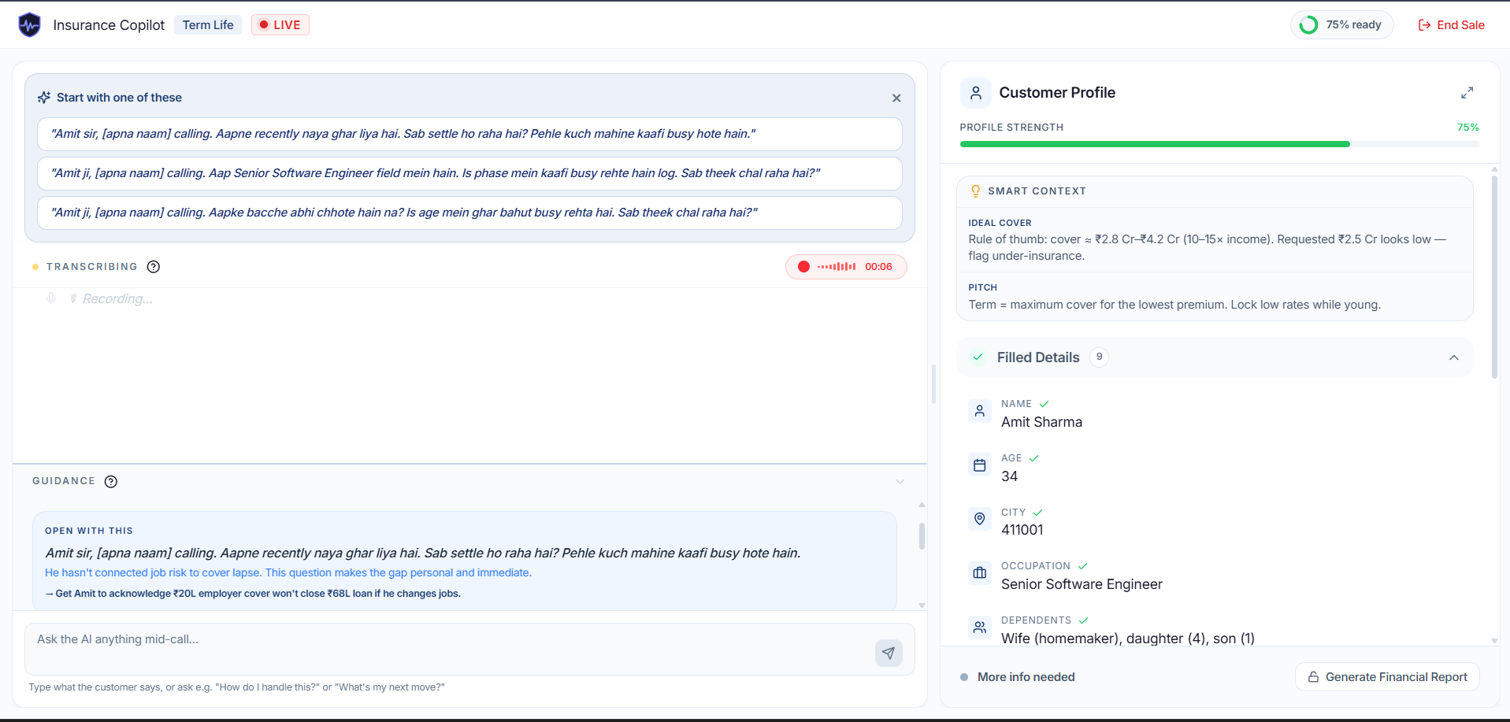
Task: Click the microphone icon beside Recording
Action: (51, 298)
